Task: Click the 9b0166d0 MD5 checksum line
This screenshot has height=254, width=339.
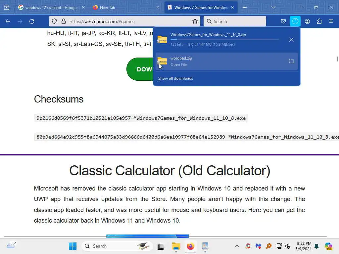Action: coord(141,118)
